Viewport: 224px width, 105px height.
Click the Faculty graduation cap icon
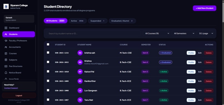tap(6, 41)
